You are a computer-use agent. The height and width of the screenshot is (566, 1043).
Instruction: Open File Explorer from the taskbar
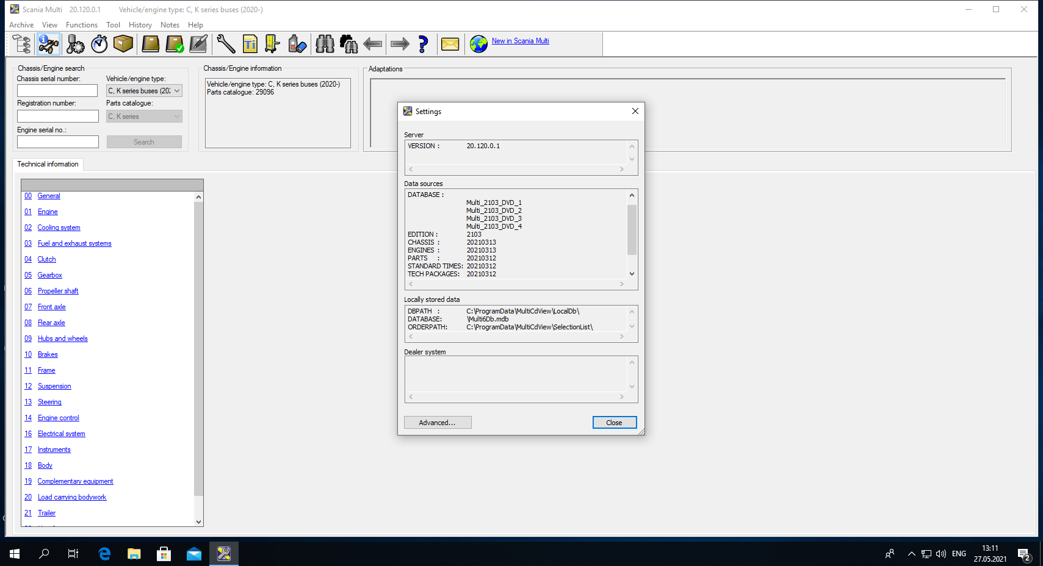click(x=134, y=554)
